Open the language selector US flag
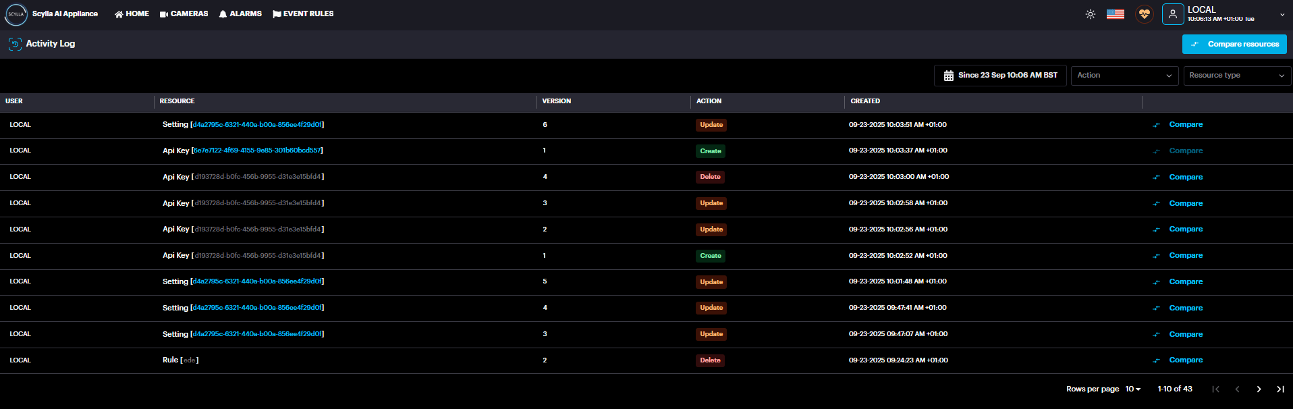The height and width of the screenshot is (409, 1293). (1115, 14)
